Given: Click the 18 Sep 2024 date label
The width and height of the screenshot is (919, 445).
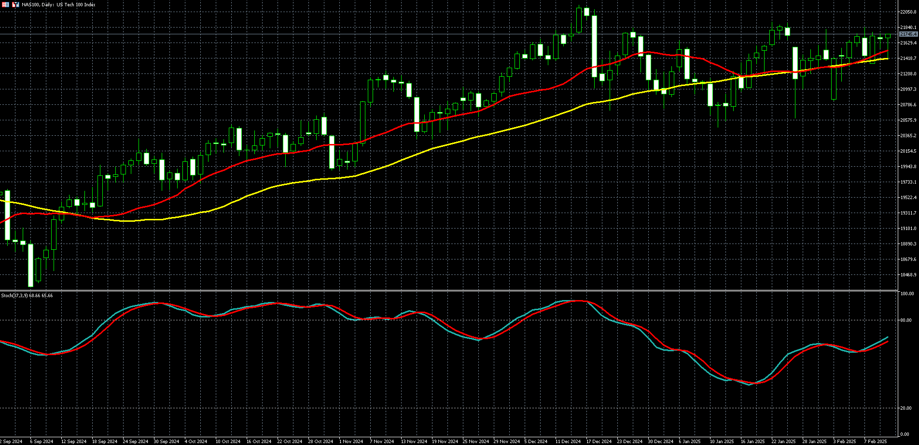Looking at the screenshot, I should tap(105, 442).
